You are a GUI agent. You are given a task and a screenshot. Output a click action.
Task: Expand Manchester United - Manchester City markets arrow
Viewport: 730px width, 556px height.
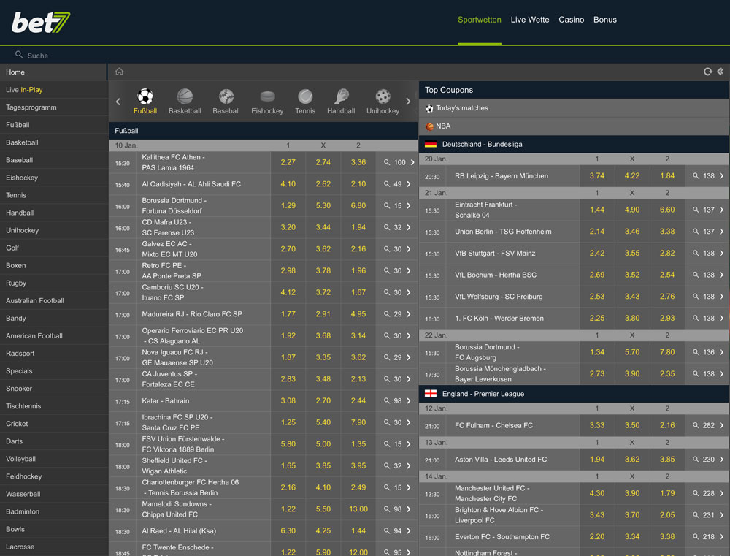722,493
